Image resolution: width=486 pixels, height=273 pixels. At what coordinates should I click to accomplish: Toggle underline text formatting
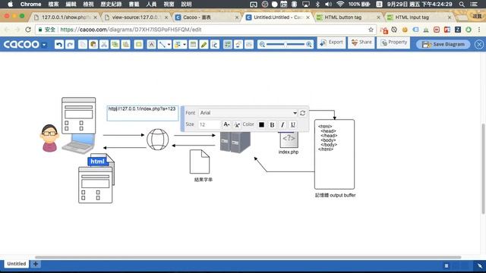pyautogui.click(x=292, y=124)
